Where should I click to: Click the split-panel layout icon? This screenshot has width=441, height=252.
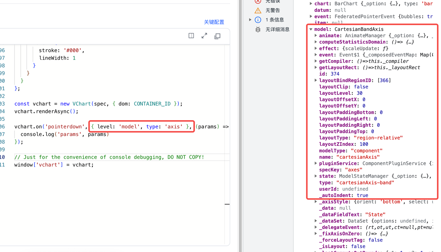191,36
